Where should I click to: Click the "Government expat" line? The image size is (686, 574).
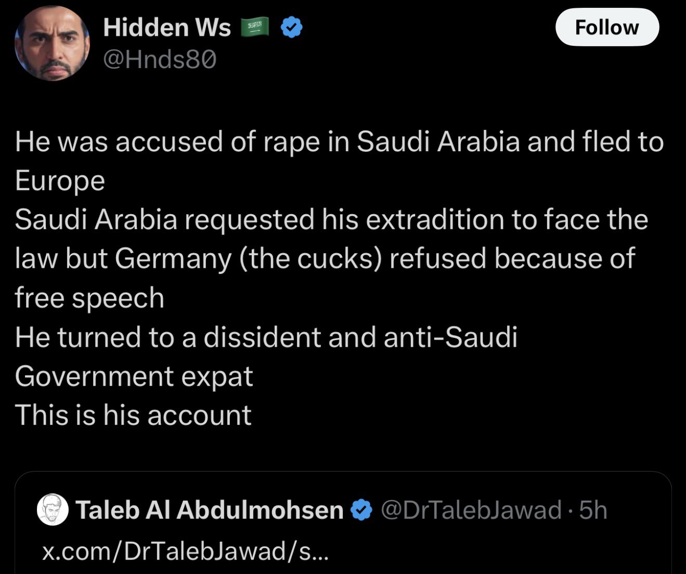[134, 376]
